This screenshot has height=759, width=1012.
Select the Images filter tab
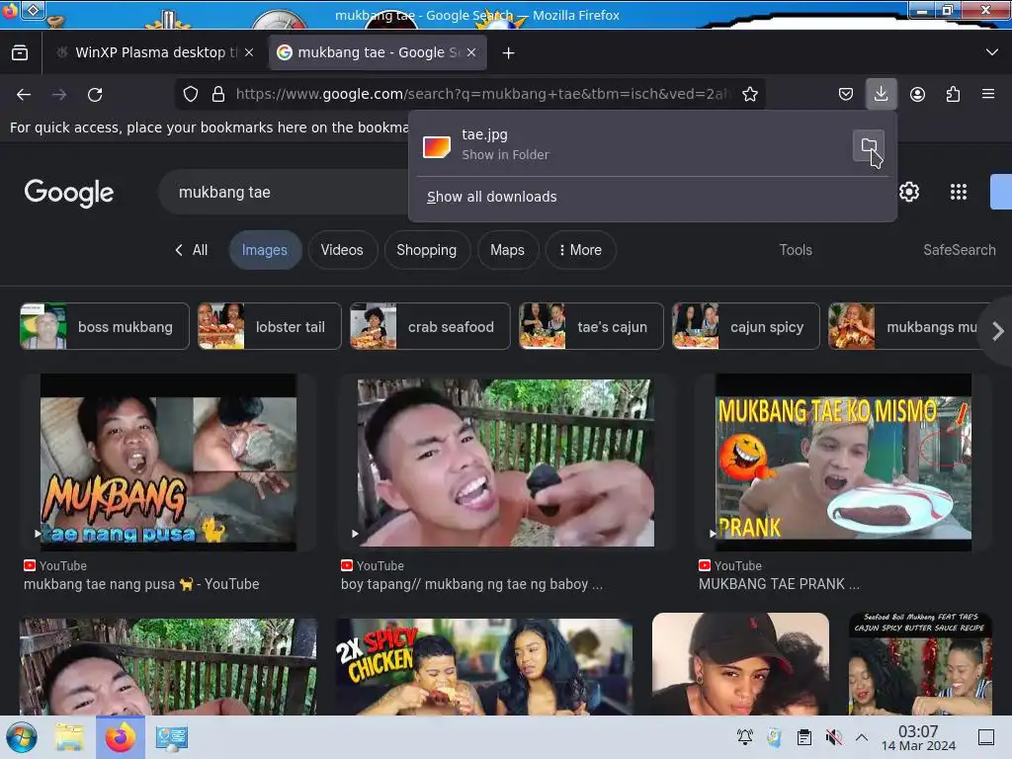click(x=265, y=250)
